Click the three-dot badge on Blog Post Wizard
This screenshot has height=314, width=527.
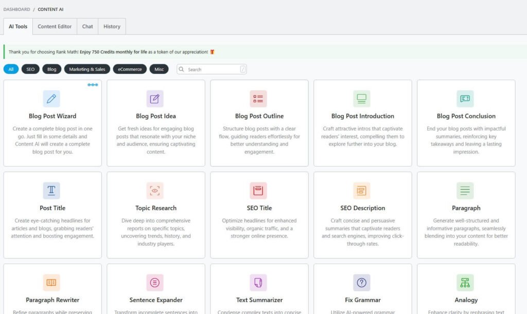coord(93,84)
